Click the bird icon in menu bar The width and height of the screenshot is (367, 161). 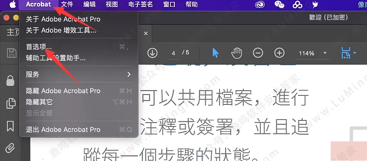pos(315,4)
